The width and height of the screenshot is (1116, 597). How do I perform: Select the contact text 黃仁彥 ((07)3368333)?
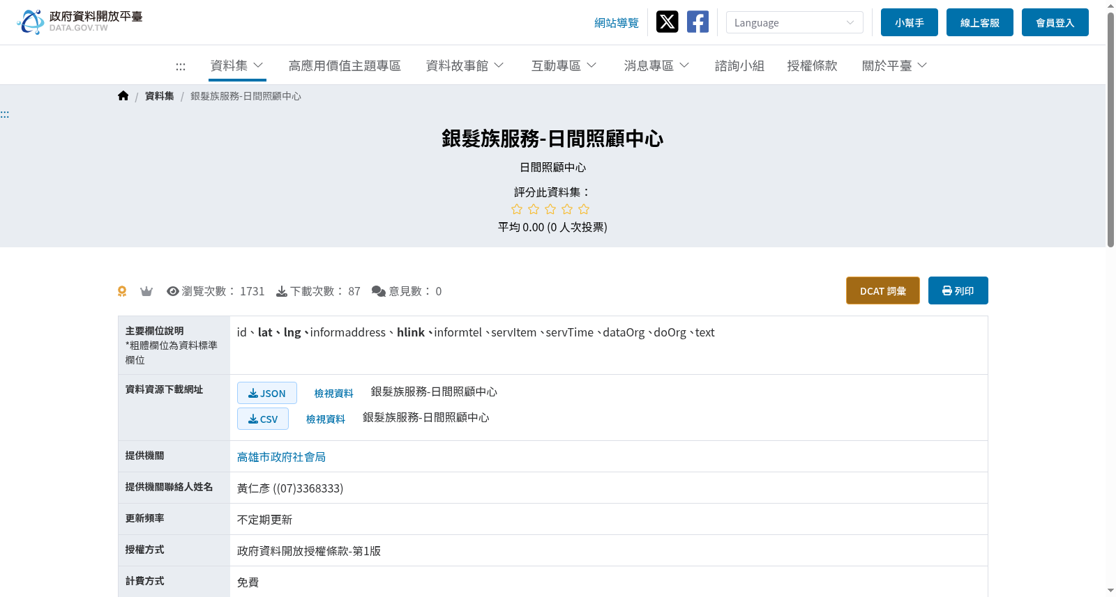coord(290,488)
